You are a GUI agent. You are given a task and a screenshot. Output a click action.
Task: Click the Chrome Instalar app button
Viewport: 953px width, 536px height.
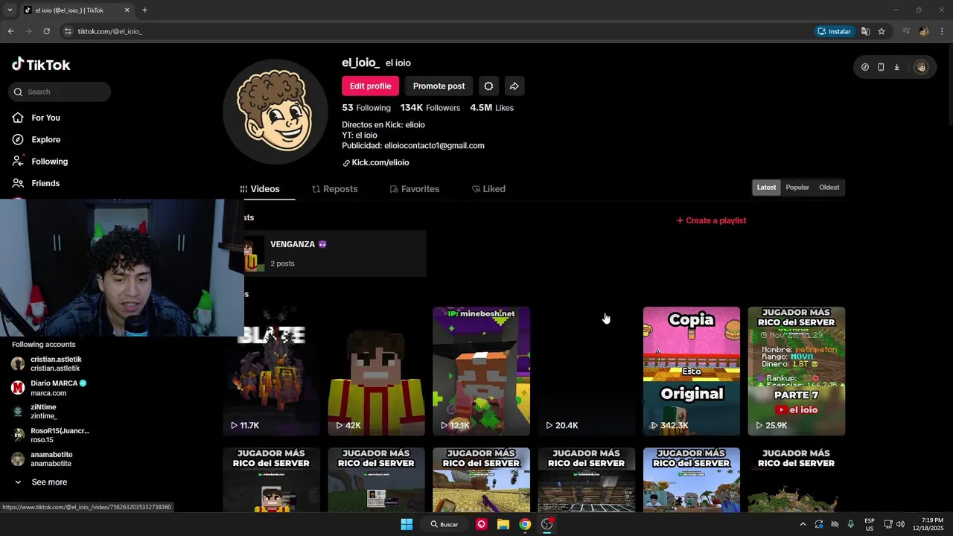(834, 31)
